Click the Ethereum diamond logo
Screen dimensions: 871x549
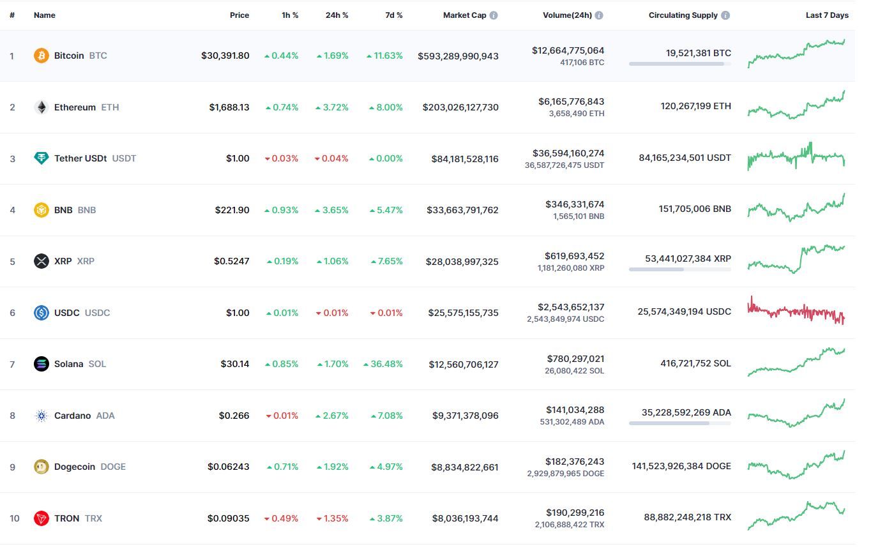point(42,107)
